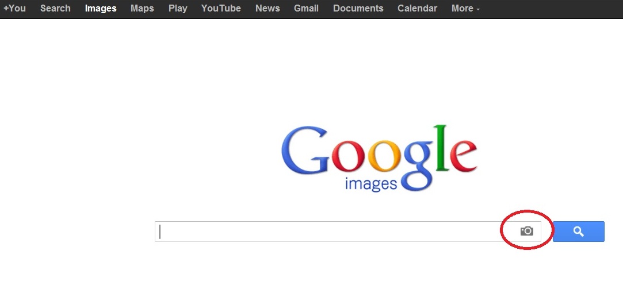Open Gmail from the navigation bar

click(306, 9)
